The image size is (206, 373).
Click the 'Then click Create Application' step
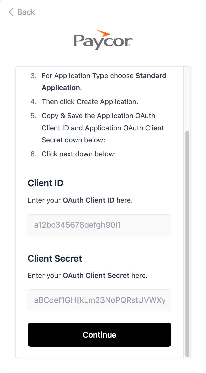click(90, 102)
